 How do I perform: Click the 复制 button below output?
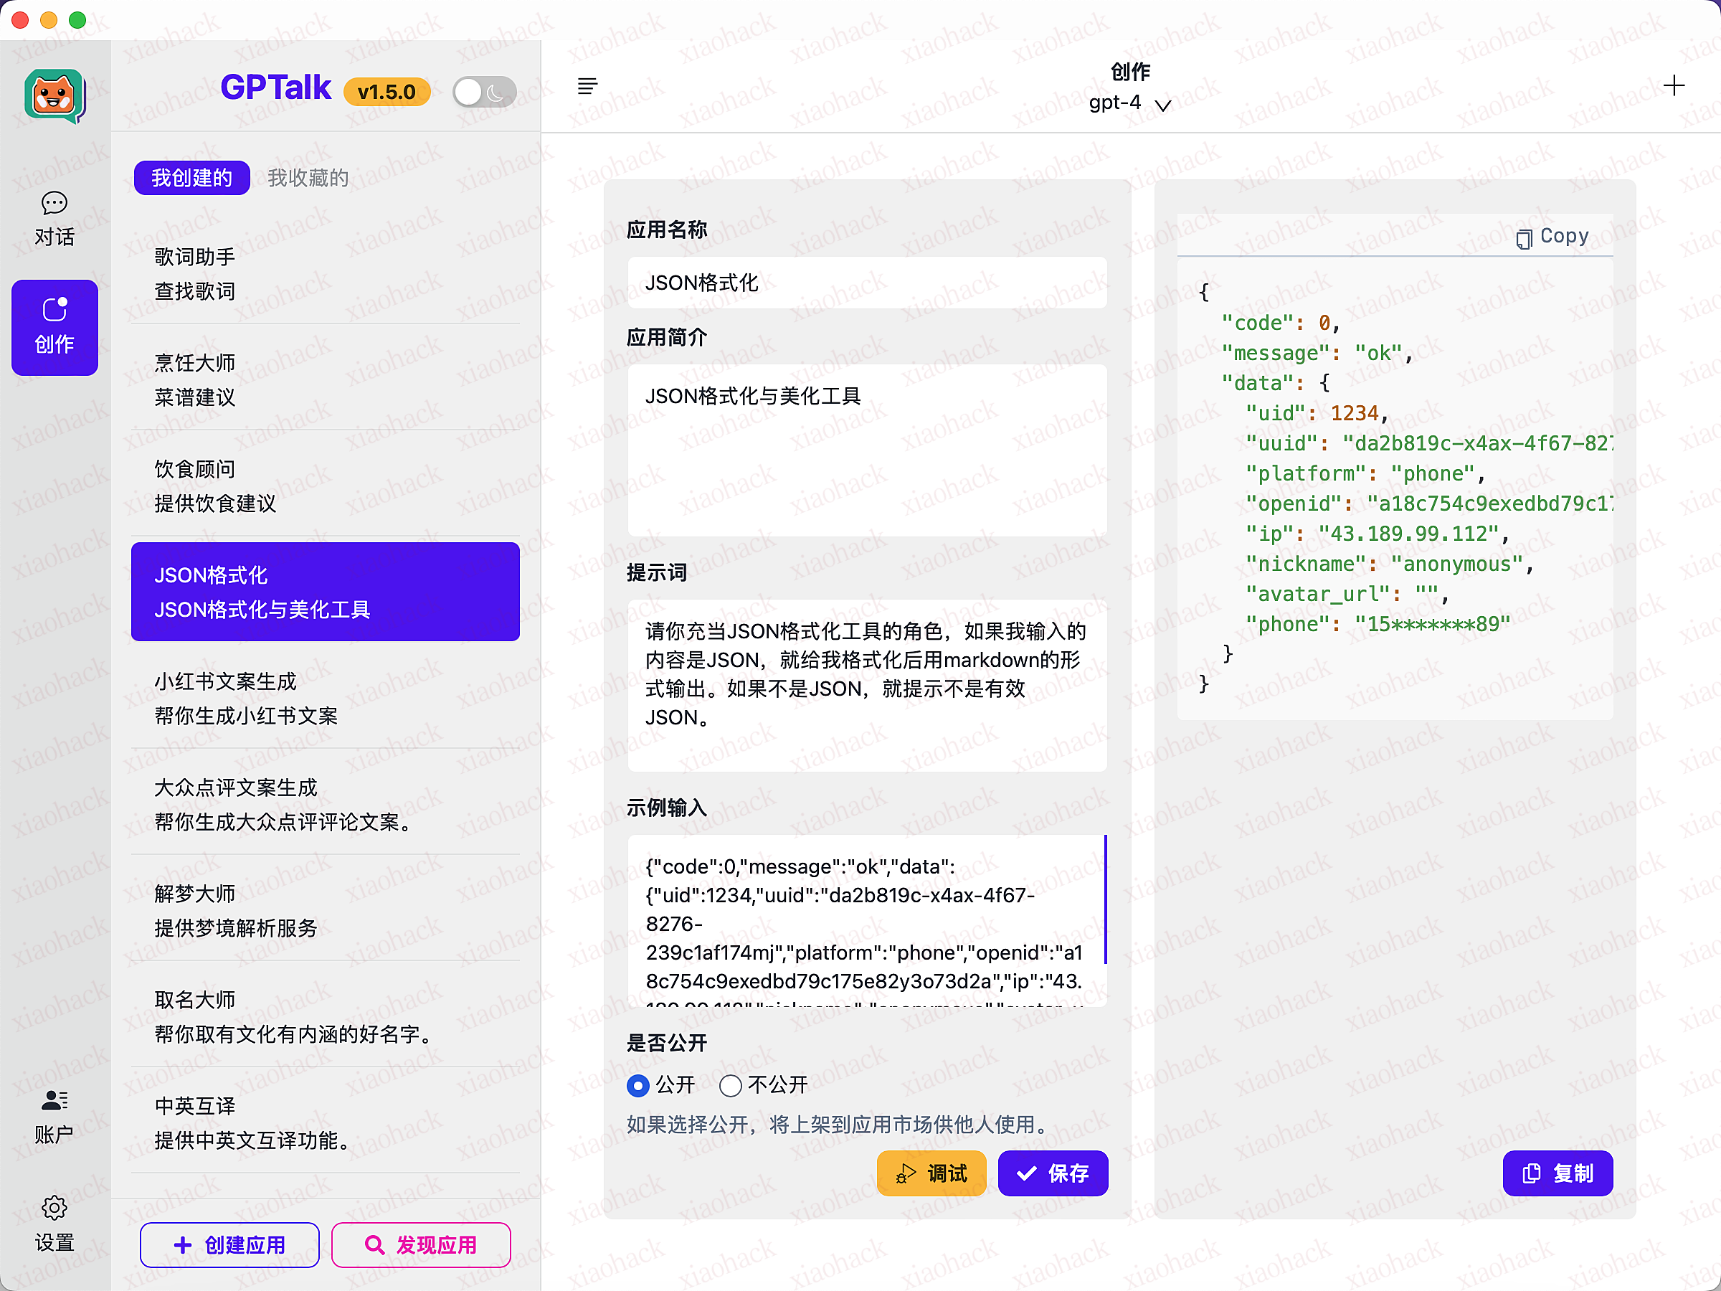pos(1558,1173)
